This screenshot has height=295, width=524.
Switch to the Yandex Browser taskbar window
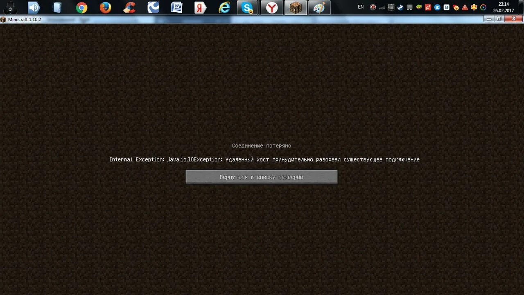tap(272, 7)
